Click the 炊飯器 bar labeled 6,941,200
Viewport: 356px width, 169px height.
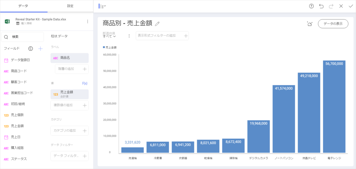click(183, 147)
